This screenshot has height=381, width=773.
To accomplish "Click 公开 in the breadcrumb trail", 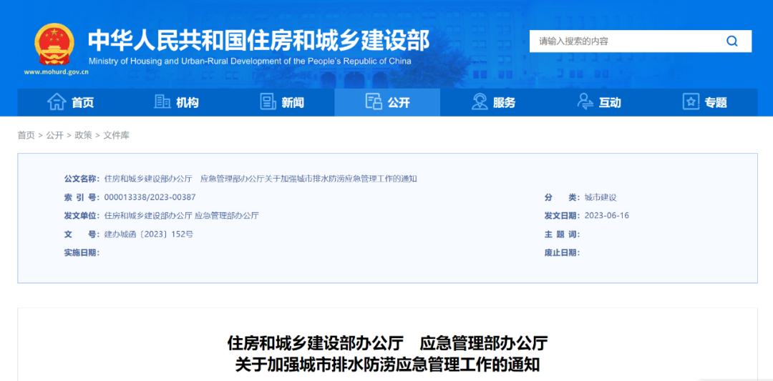I will [x=54, y=135].
